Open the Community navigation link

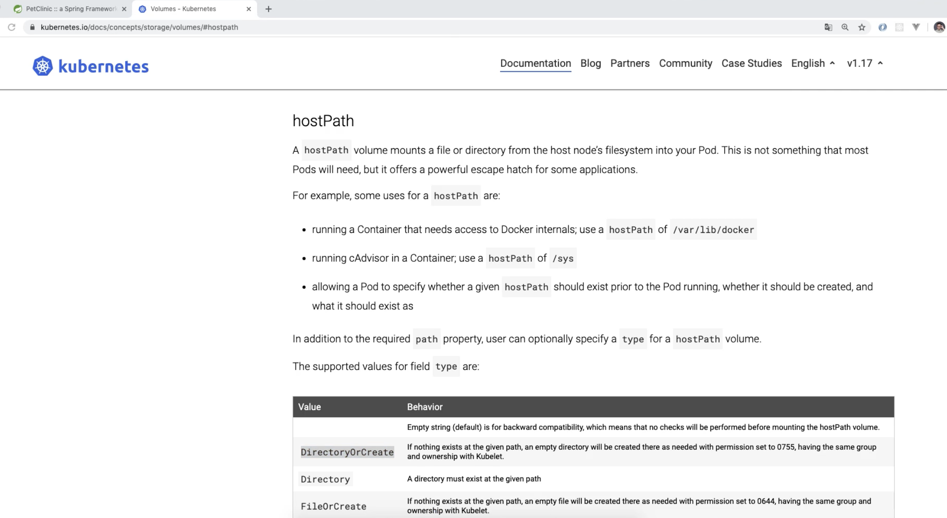coord(685,63)
